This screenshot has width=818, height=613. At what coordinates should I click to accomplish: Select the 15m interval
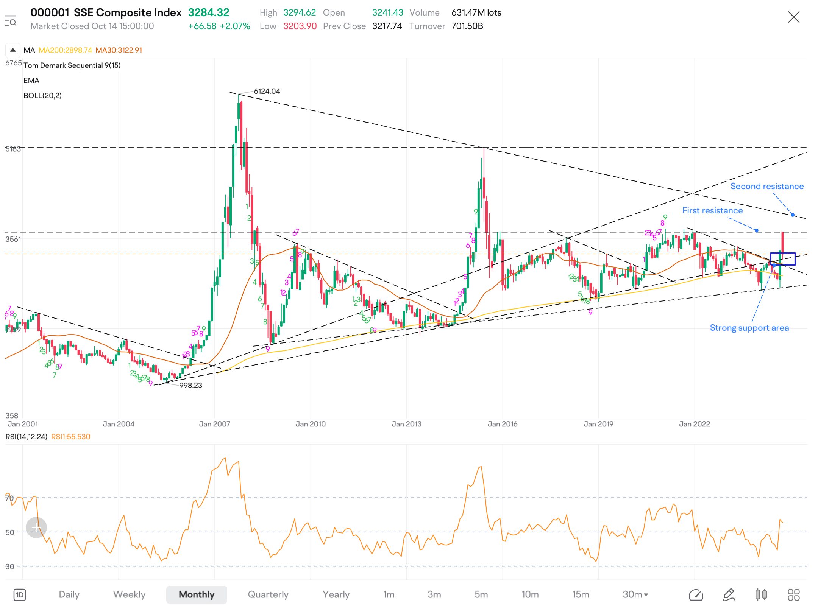pos(581,594)
